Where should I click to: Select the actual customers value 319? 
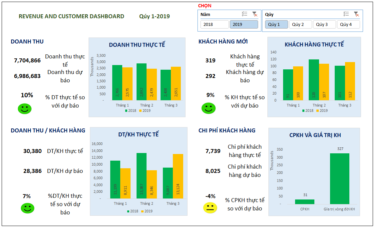210,60
